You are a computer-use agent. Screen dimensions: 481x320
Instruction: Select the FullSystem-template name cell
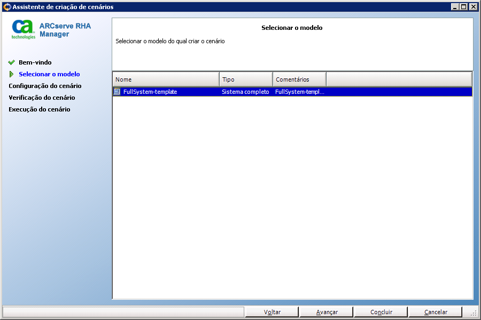150,92
